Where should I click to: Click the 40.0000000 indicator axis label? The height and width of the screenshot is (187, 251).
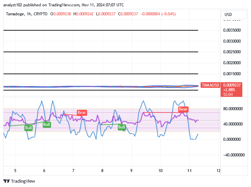[233, 124]
